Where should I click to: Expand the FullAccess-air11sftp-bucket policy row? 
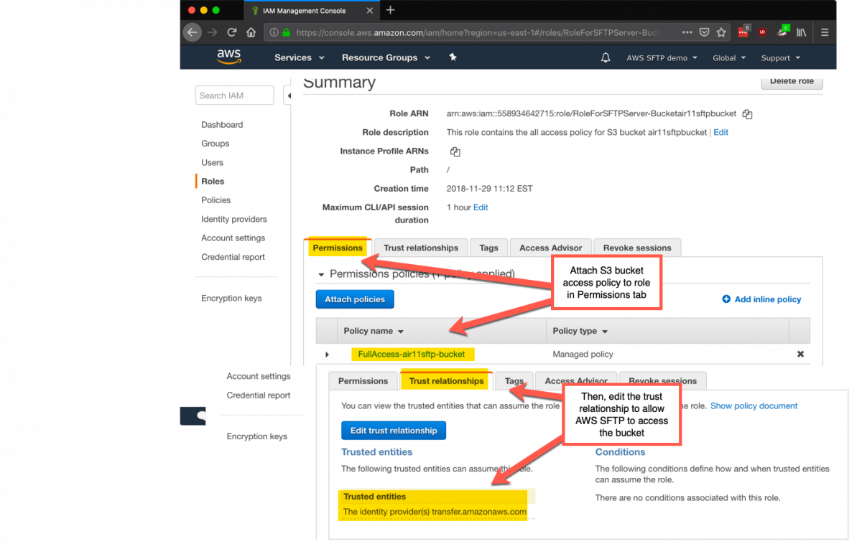pyautogui.click(x=328, y=354)
